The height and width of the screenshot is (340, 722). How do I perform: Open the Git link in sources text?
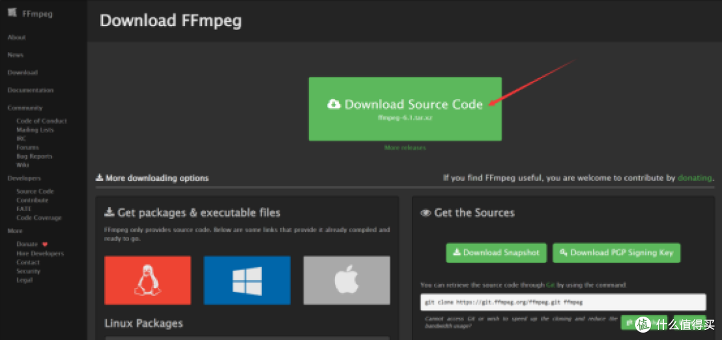pyautogui.click(x=550, y=285)
